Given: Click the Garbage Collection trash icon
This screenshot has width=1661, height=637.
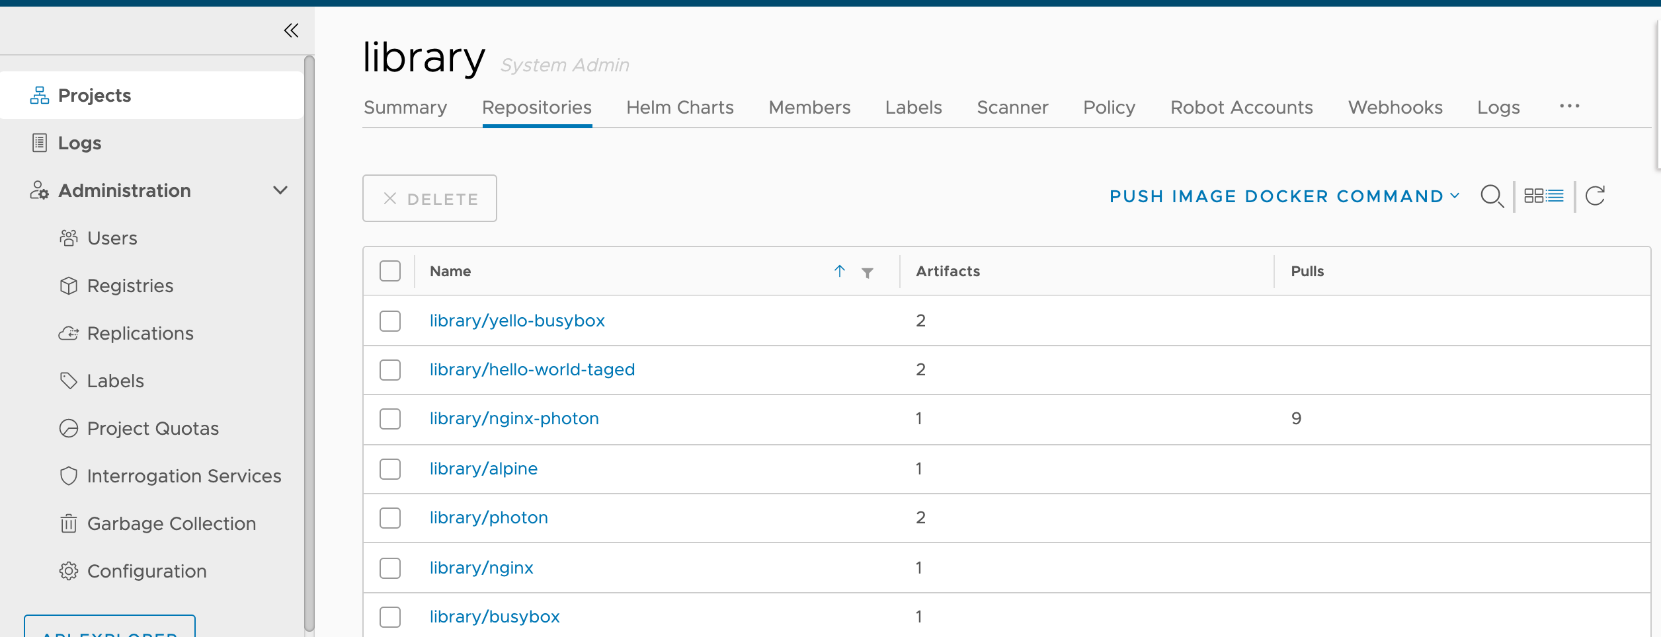Looking at the screenshot, I should (69, 523).
